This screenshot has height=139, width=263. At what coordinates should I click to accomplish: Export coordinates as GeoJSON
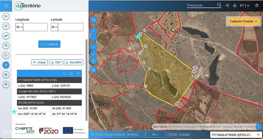pyautogui.click(x=73, y=62)
